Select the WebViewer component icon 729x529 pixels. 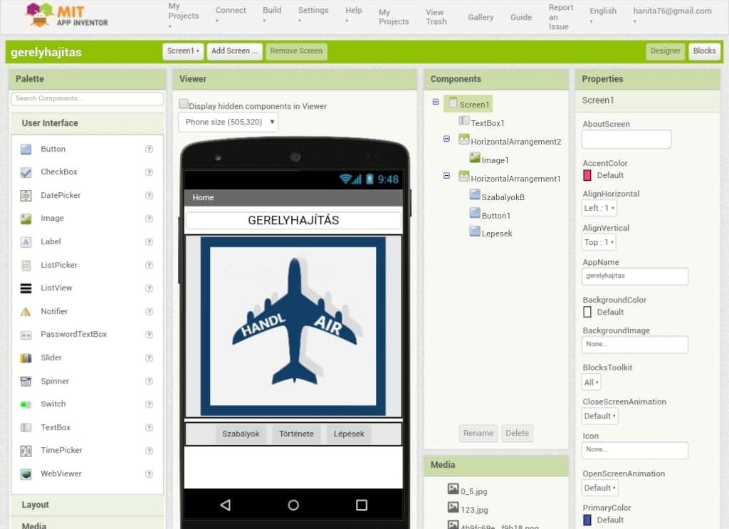point(26,474)
